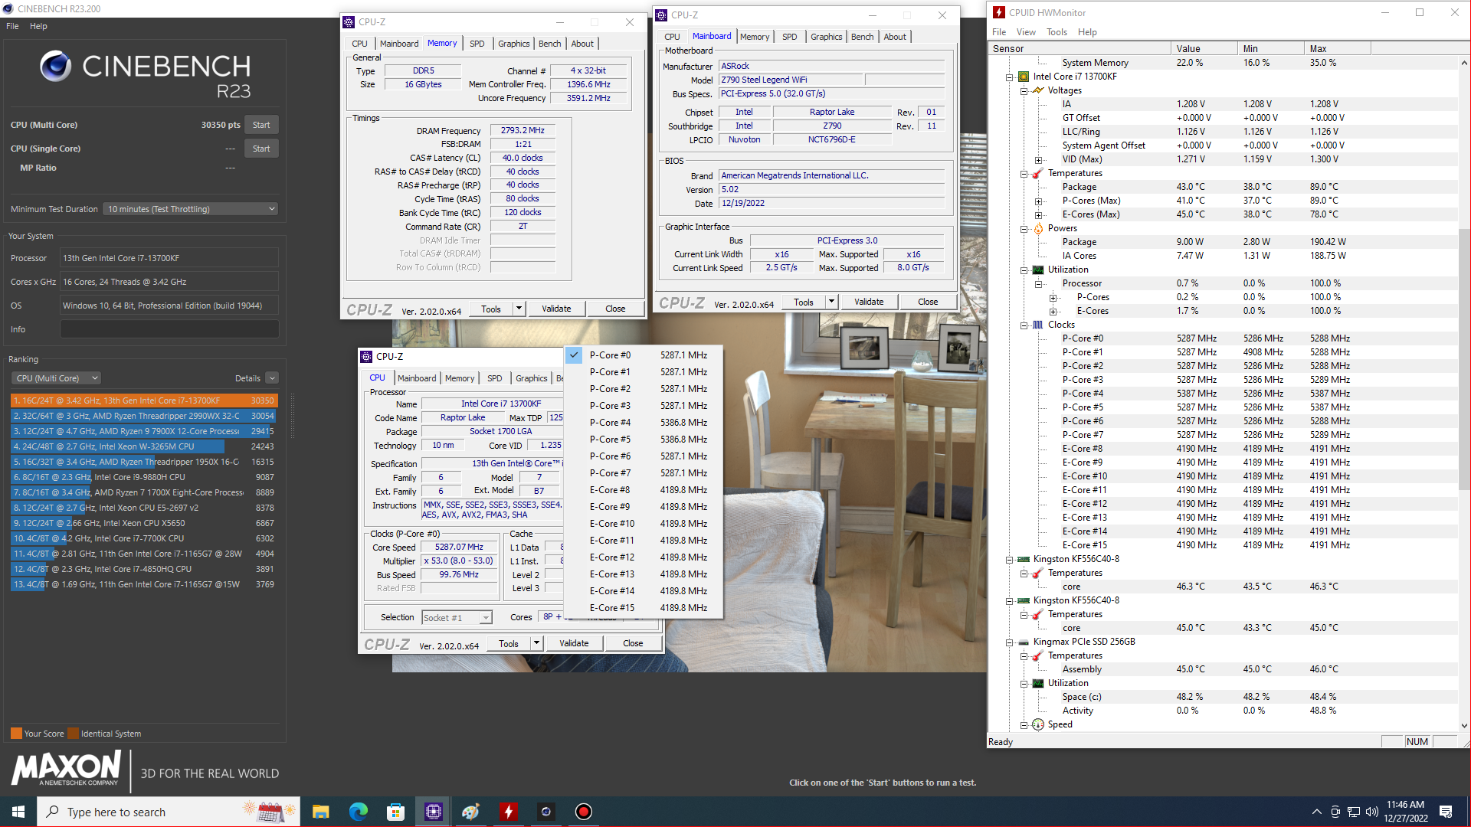This screenshot has height=827, width=1471.
Task: Open the notification center icon
Action: pyautogui.click(x=1446, y=812)
